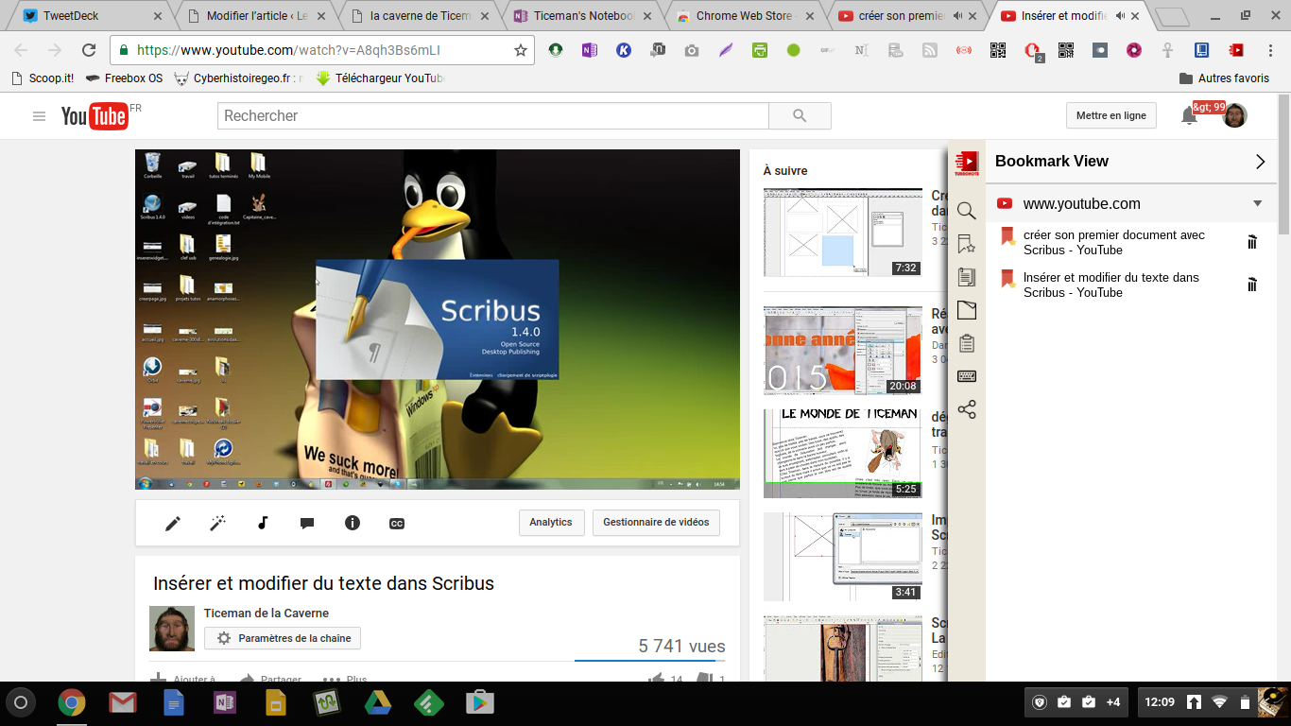This screenshot has width=1291, height=726.
Task: Open the Chrome three-dot menu
Action: [1270, 50]
